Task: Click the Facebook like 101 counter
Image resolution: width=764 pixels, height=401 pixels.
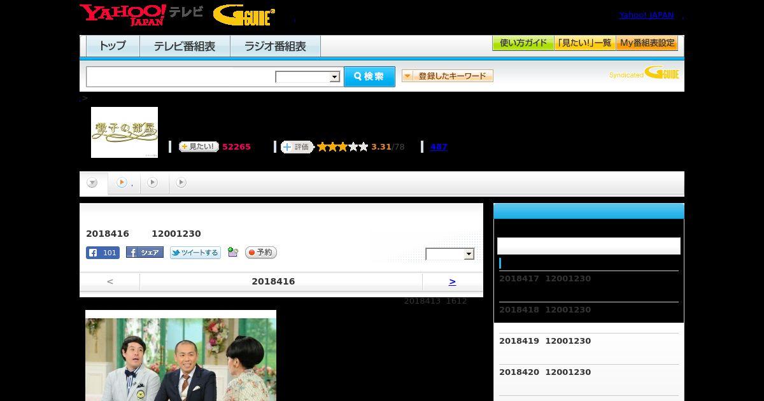Action: point(103,253)
